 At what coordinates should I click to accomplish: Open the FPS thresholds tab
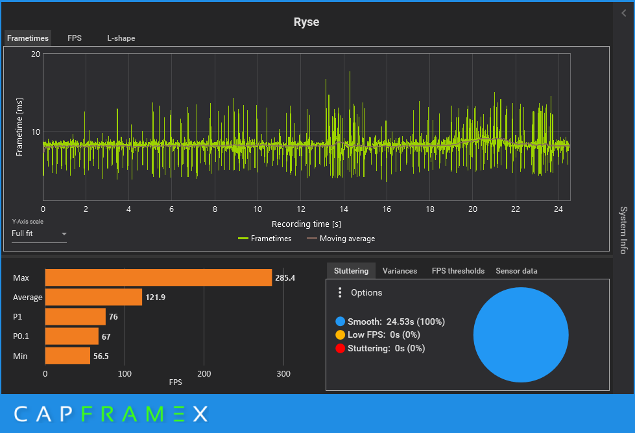(x=458, y=271)
